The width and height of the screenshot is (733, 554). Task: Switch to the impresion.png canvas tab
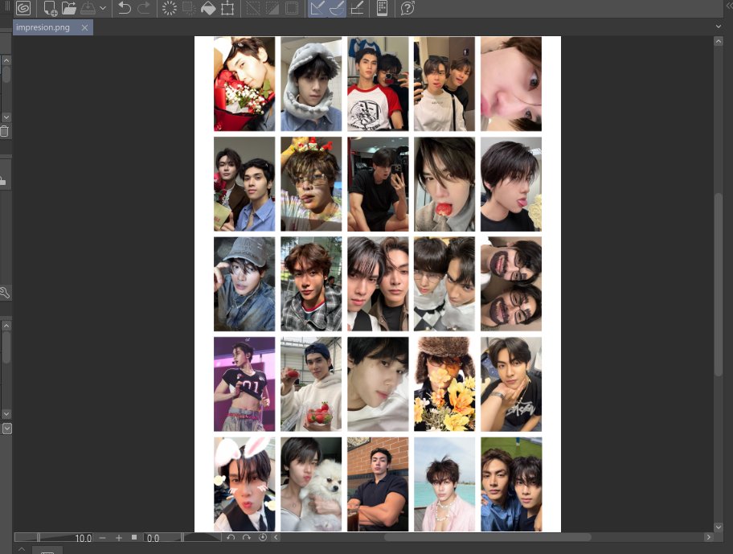click(42, 27)
